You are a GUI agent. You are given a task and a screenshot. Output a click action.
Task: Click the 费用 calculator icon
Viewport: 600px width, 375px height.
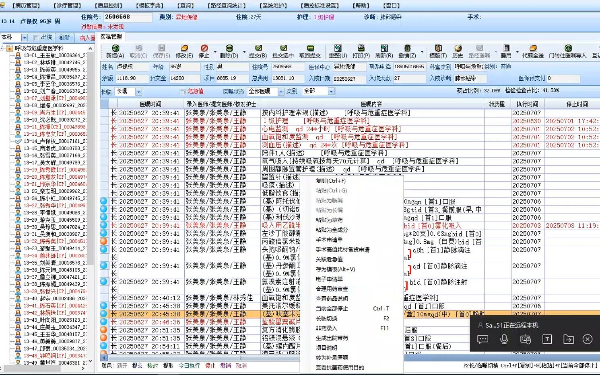[506, 48]
